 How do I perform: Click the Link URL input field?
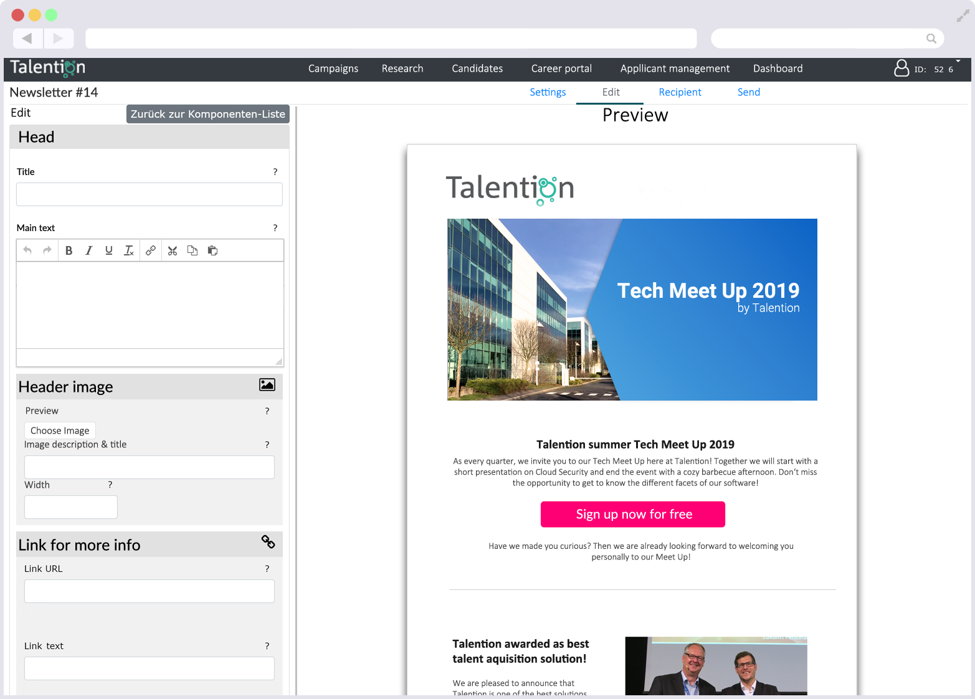click(150, 591)
